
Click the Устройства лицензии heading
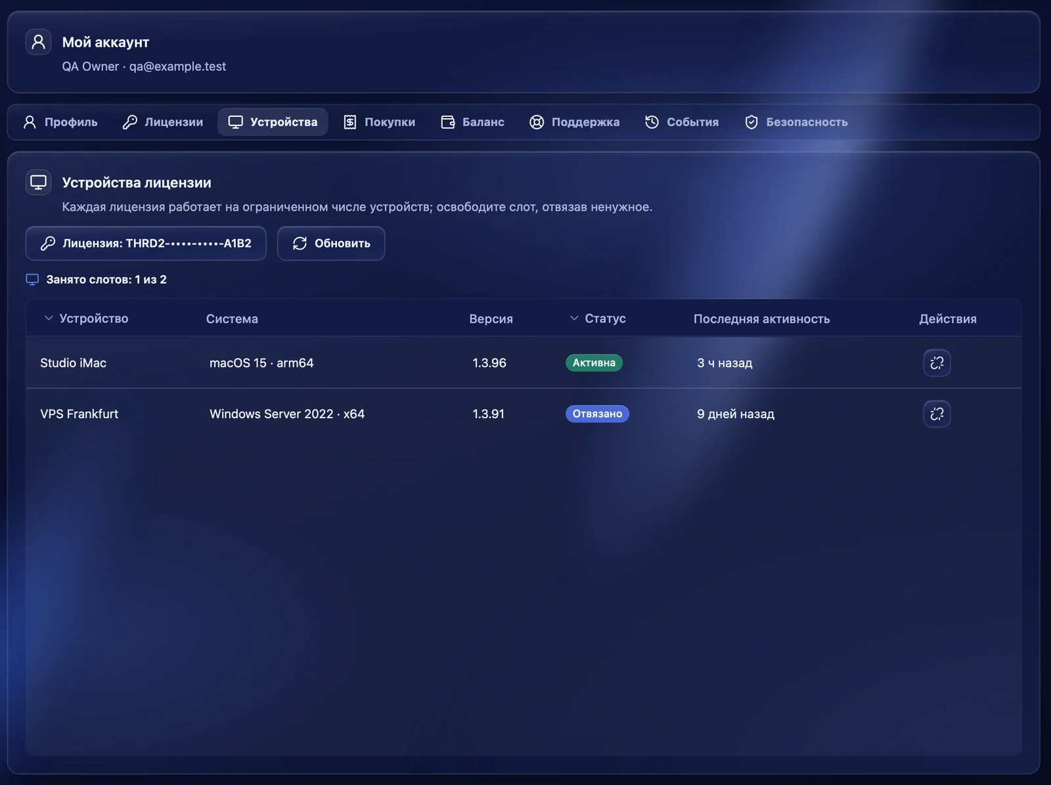[x=137, y=182]
